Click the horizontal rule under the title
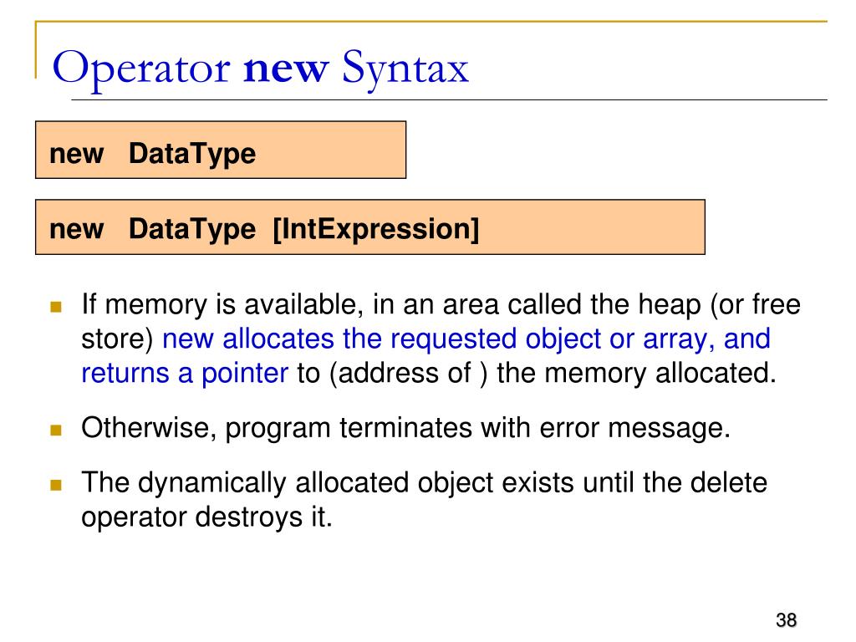Viewport: 856px width, 642px height. pyautogui.click(x=451, y=99)
